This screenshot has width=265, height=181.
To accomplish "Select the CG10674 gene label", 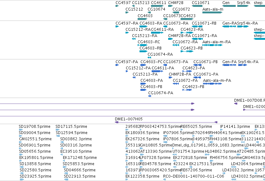I will [156, 9].
